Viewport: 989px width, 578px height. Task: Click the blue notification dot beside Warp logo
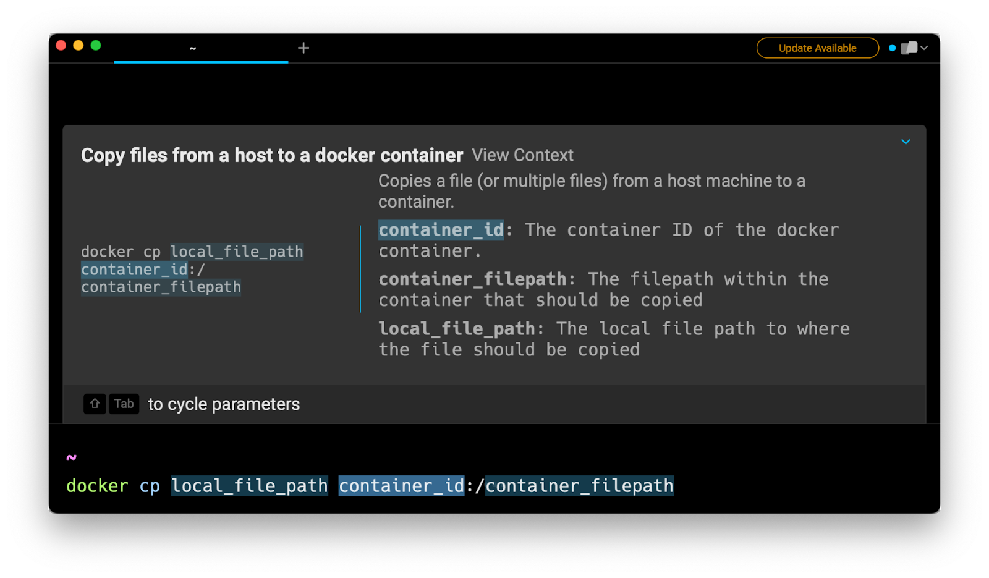pyautogui.click(x=892, y=48)
